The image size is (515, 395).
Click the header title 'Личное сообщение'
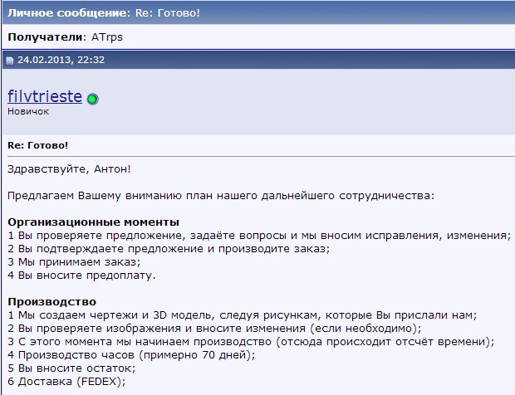[x=68, y=12]
